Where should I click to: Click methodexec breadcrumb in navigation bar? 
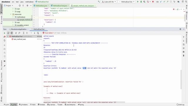[x=29, y=2]
